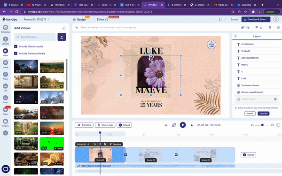Open the Text panel in sidebar
The height and width of the screenshot is (176, 282).
[x=5, y=87]
